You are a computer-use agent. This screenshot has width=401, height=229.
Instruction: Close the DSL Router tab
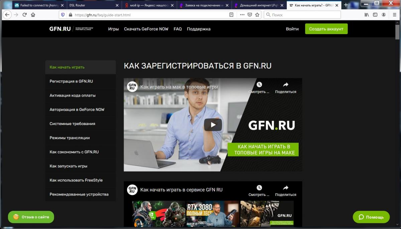(x=117, y=5)
